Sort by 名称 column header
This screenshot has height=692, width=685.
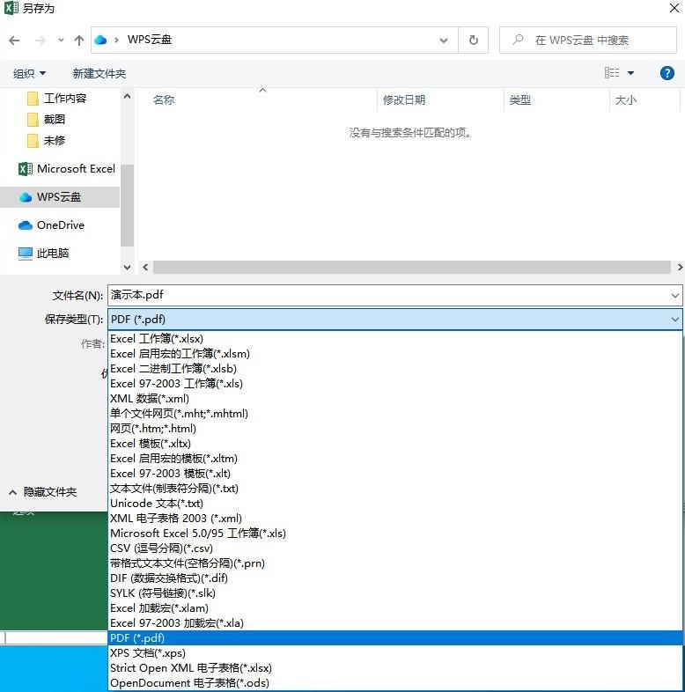(x=163, y=100)
